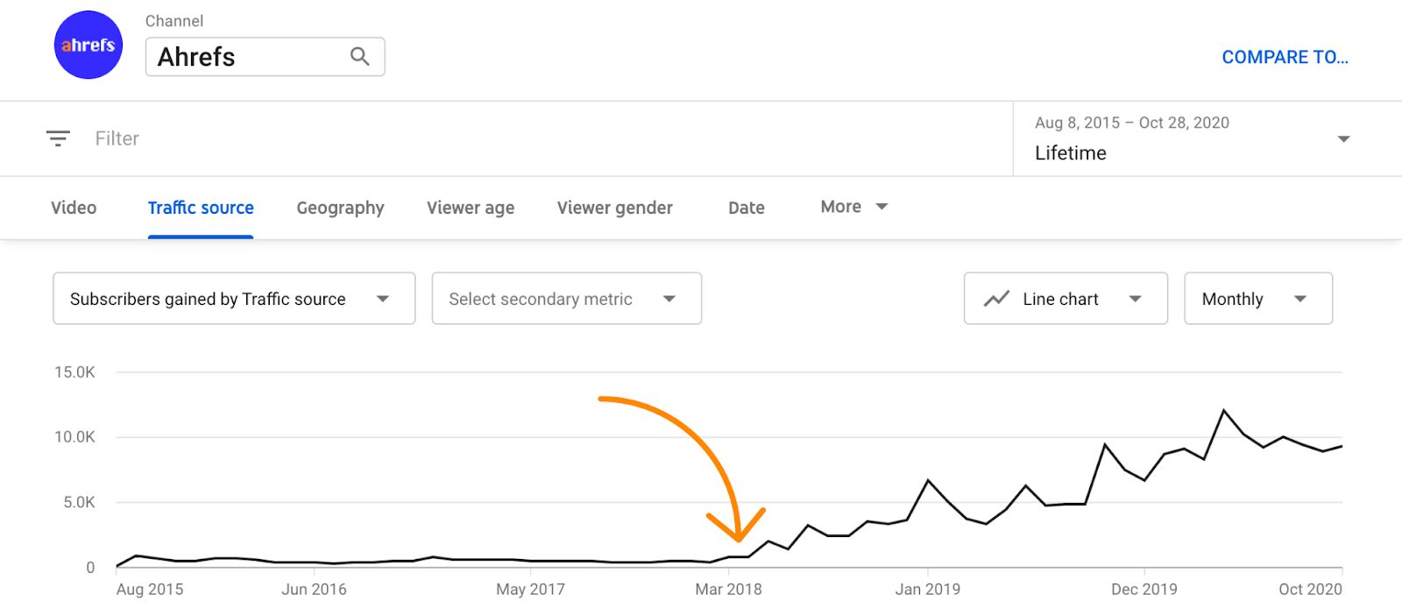Viewport: 1402px width, 615px height.
Task: Expand the Lifetime date range picker
Action: (x=1342, y=138)
